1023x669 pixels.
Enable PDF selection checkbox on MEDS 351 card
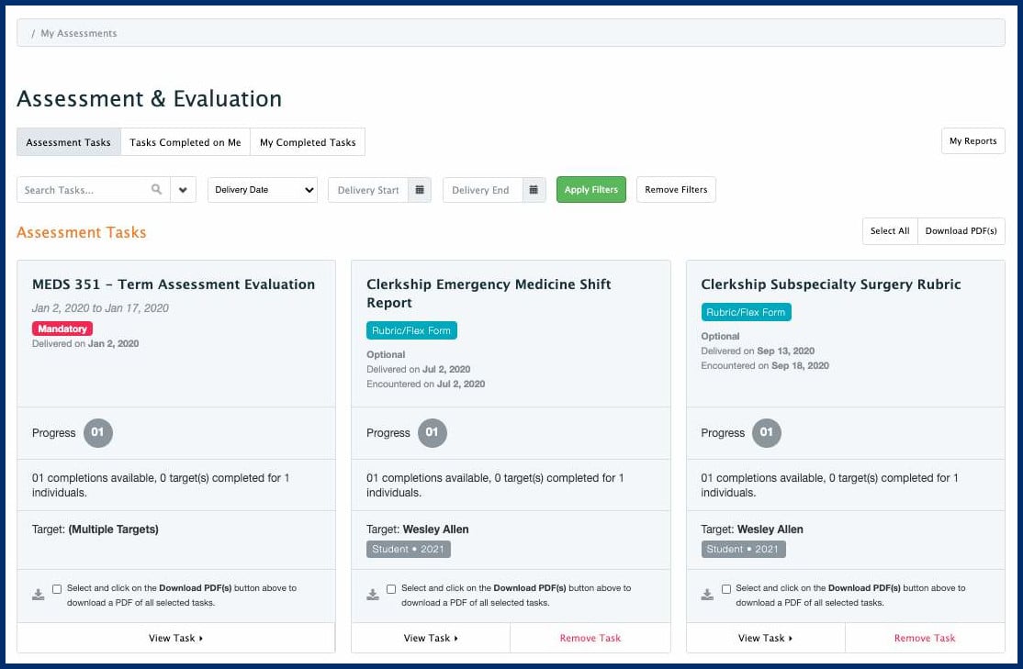tap(56, 588)
